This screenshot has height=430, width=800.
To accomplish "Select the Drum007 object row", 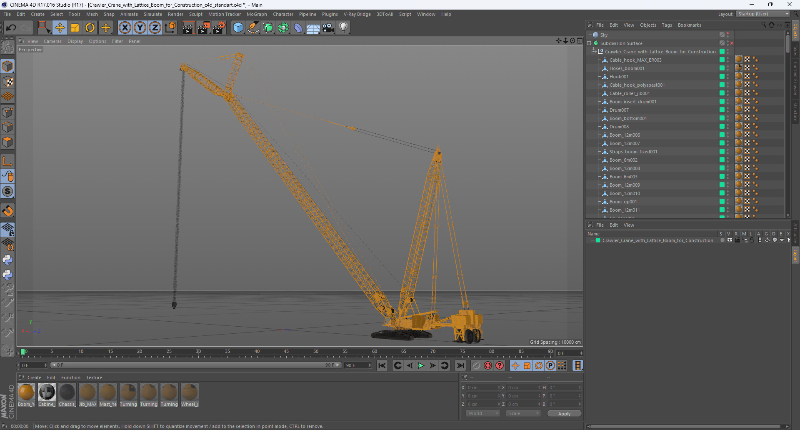I will coord(619,110).
